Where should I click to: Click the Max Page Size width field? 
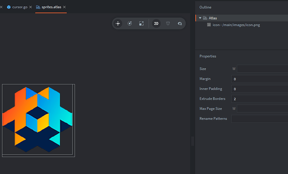263,109
